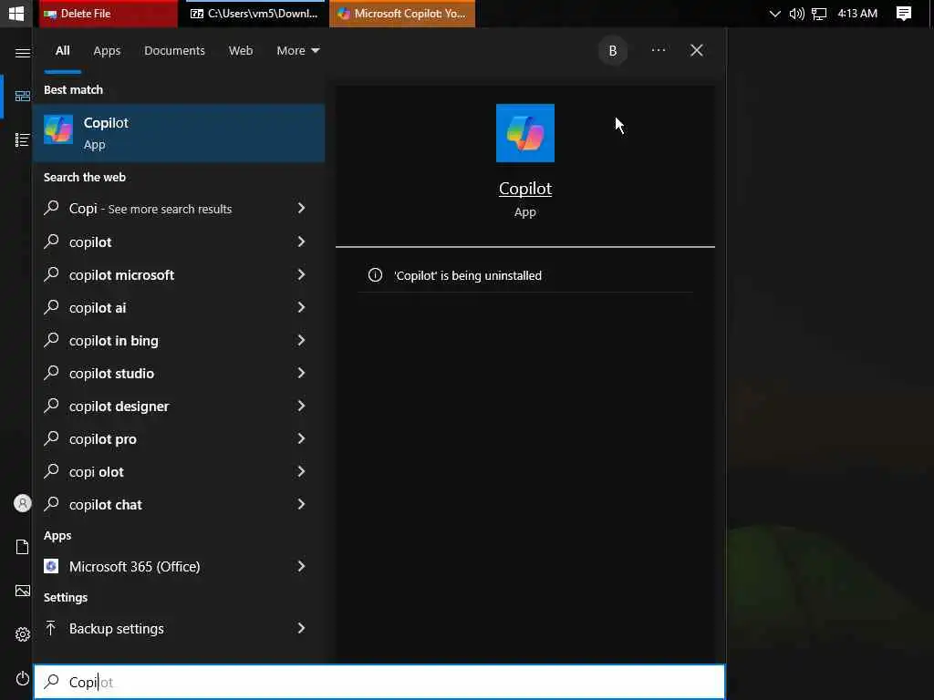This screenshot has width=934, height=700.
Task: Click the search input field showing Copilot
Action: [379, 682]
